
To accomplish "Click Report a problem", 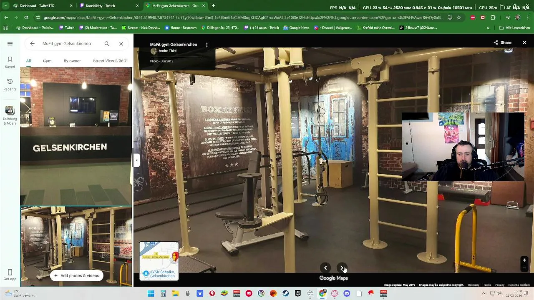I will [519, 285].
